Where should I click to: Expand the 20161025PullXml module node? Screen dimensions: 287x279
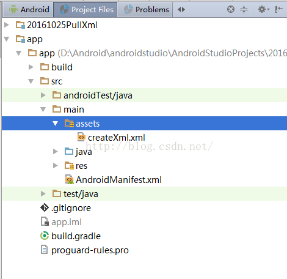[x=7, y=25]
